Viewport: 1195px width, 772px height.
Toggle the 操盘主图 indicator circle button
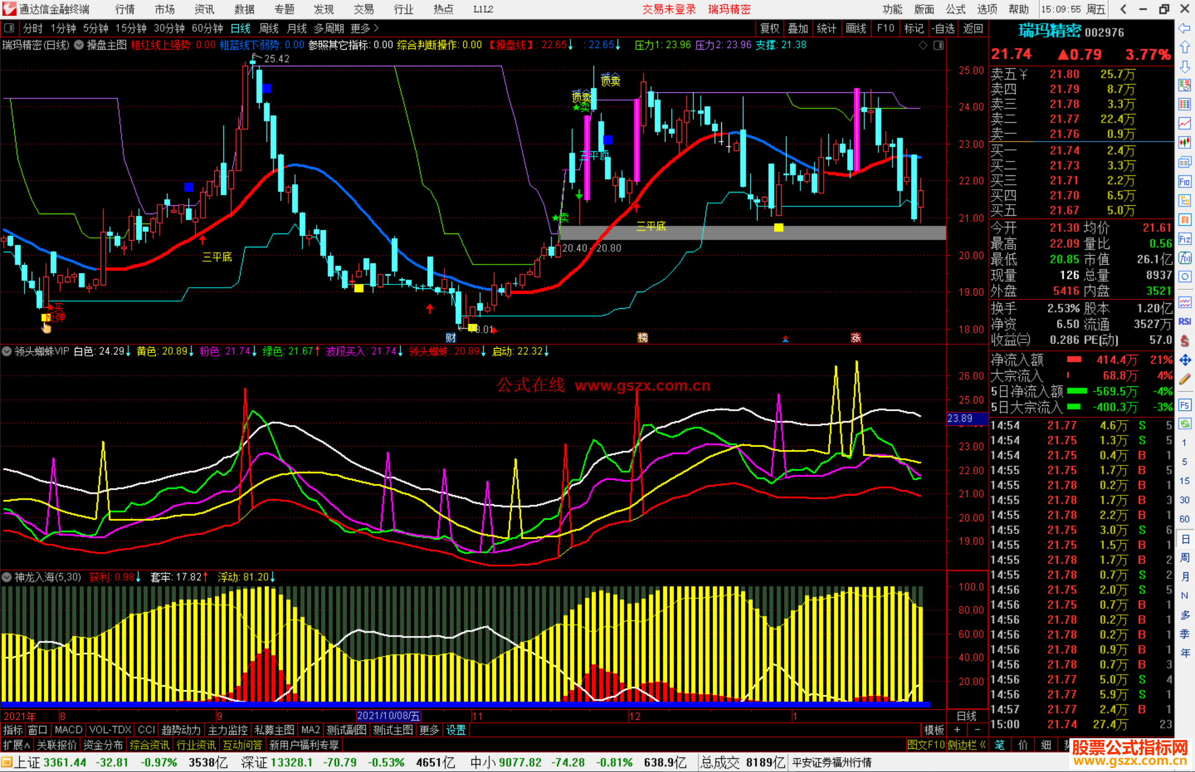pos(79,45)
